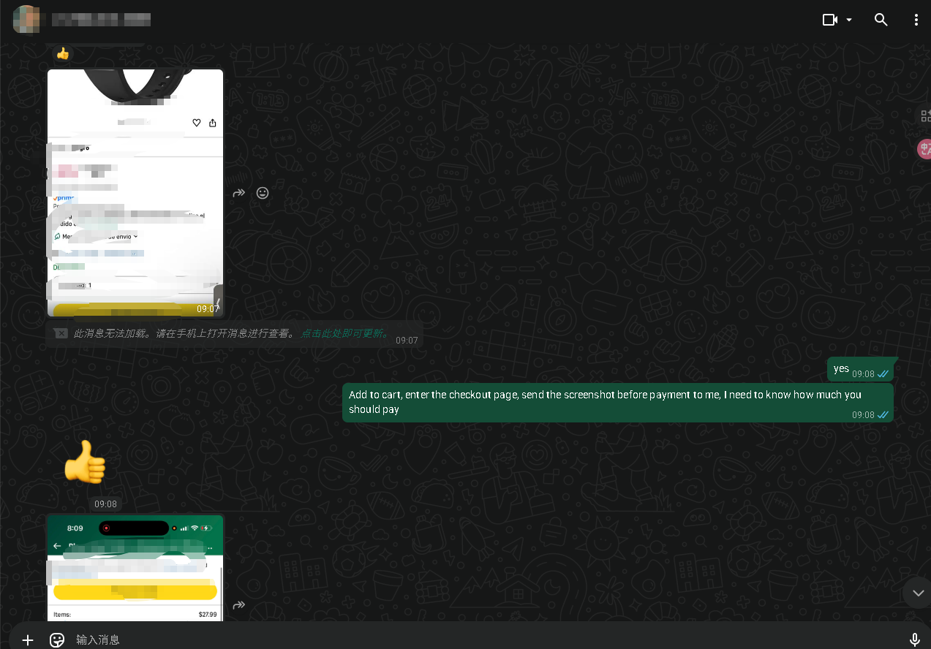Click the thumbs-up reaction on top message
This screenshot has height=649, width=931.
[63, 53]
